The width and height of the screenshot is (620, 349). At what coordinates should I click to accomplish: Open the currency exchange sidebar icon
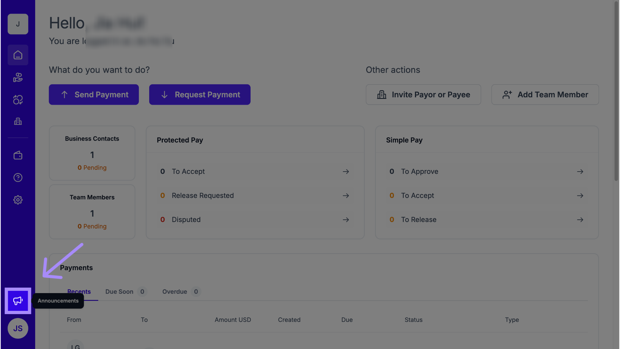pyautogui.click(x=18, y=100)
